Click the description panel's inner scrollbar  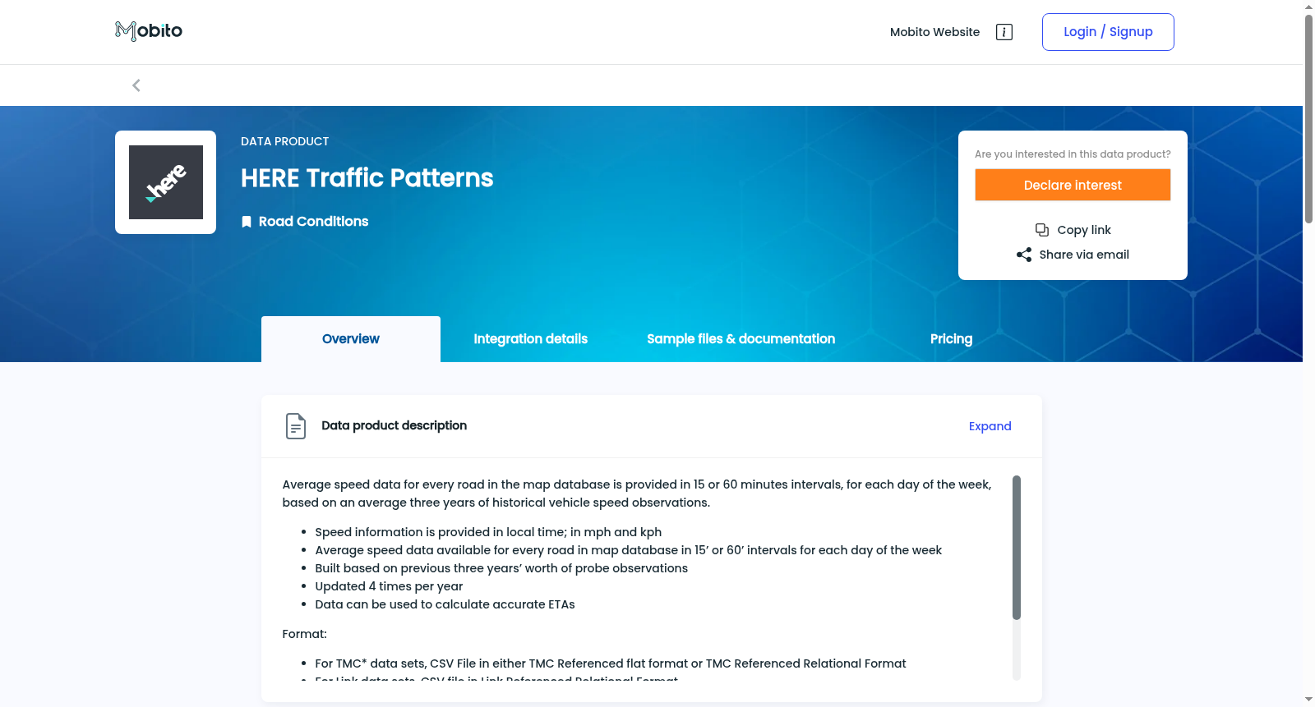(1017, 548)
